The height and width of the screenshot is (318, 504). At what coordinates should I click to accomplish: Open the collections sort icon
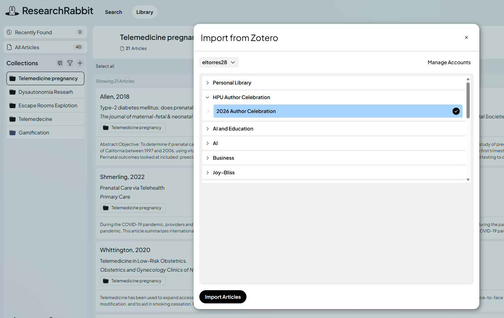coord(60,63)
